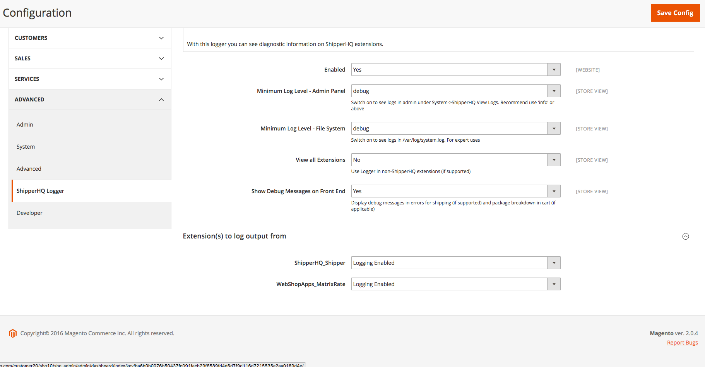
Task: Expand the Services configuration section
Action: pyautogui.click(x=90, y=79)
